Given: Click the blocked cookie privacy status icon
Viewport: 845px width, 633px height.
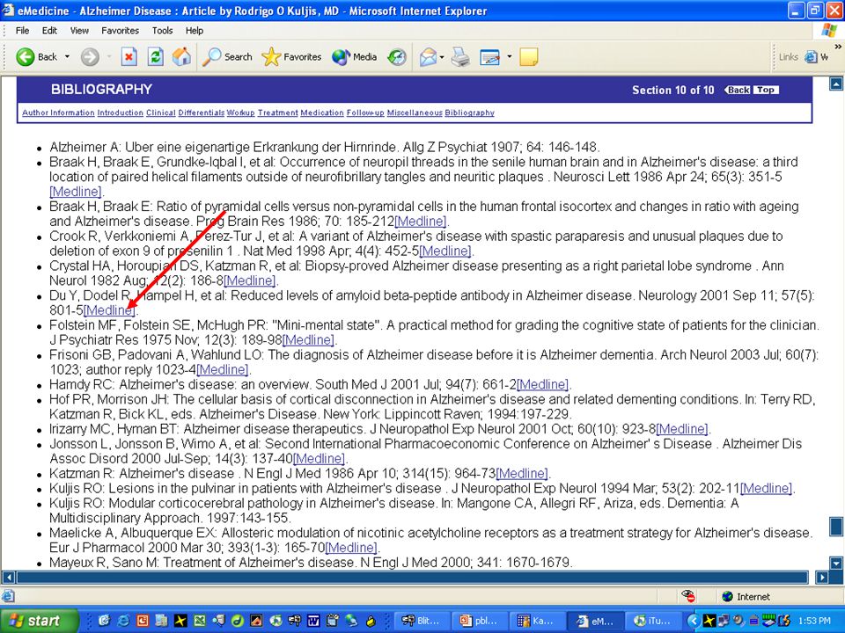Looking at the screenshot, I should pyautogui.click(x=688, y=596).
